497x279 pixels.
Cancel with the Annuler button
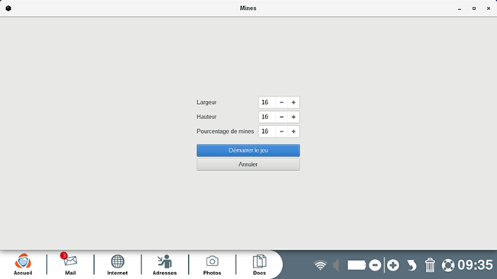tap(248, 164)
